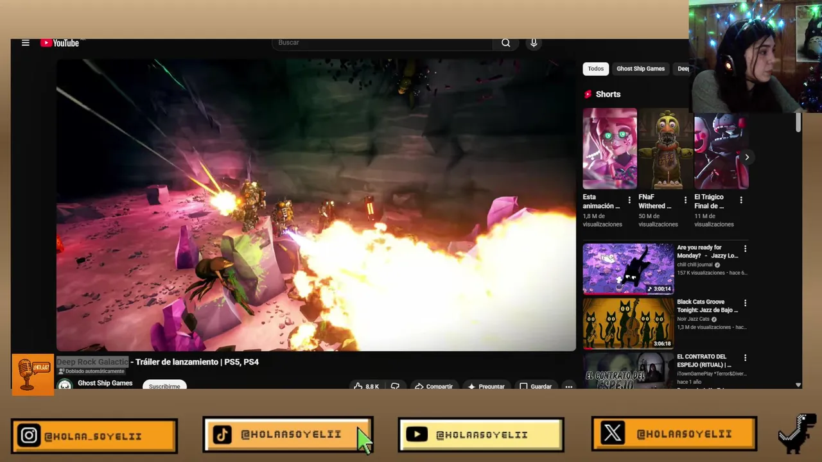Click the pixel dinosaur icon
The image size is (822, 462).
point(798,433)
